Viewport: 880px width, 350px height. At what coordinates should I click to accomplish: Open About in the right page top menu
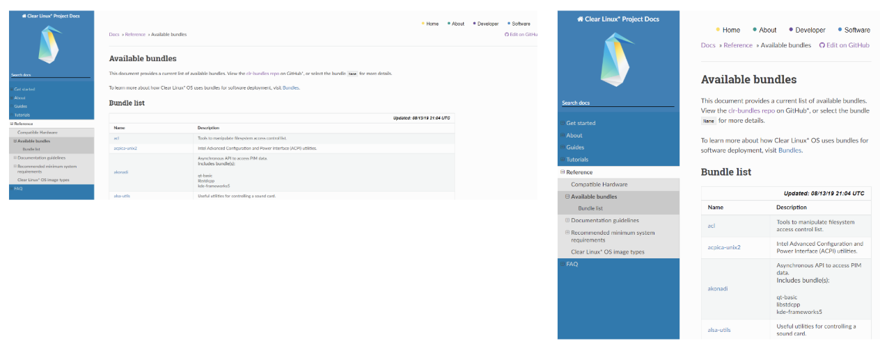coord(767,30)
